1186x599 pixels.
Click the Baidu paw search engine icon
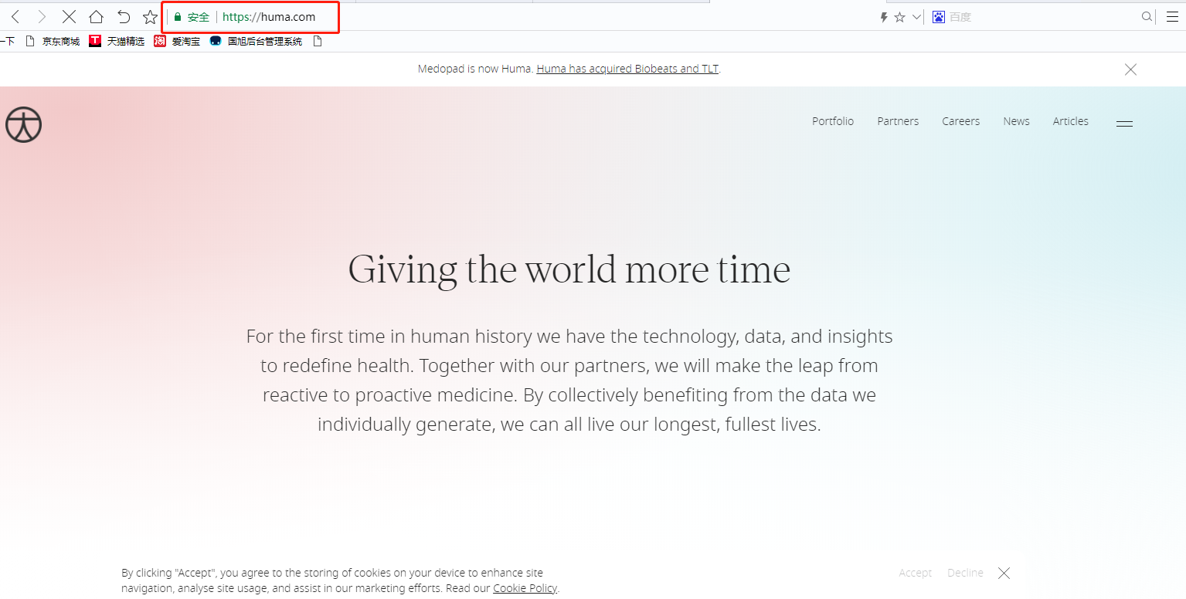[x=939, y=17]
